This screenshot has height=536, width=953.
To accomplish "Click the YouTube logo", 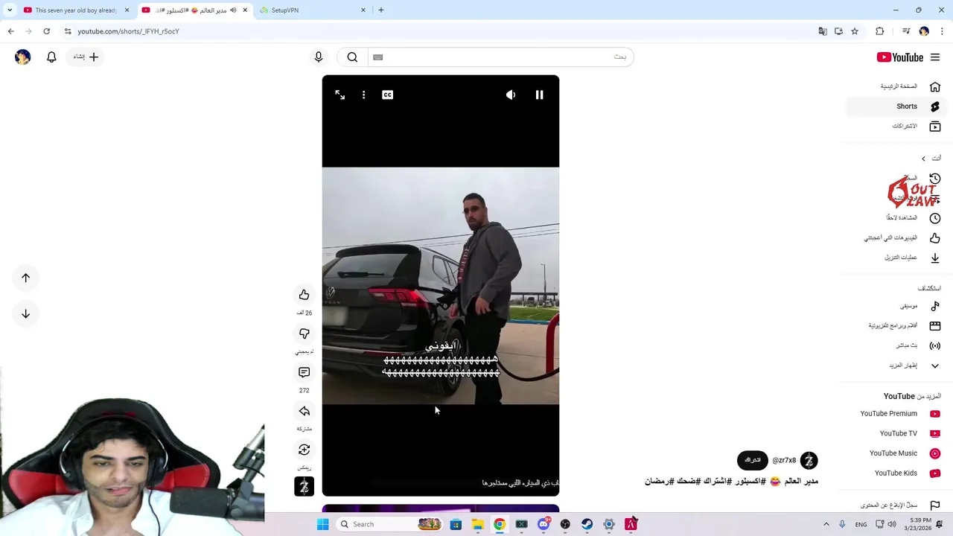I will click(x=899, y=57).
